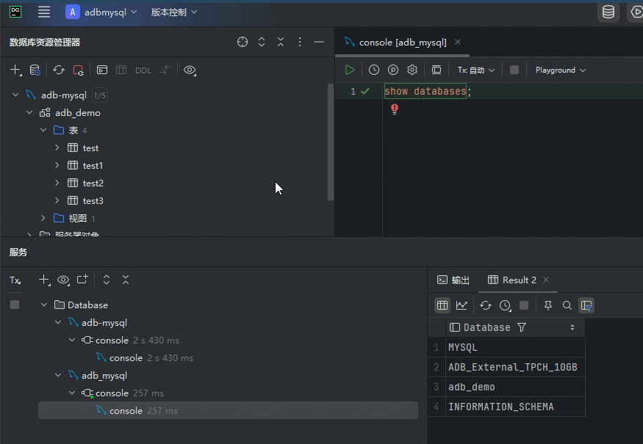
Task: Collapse the 表 folder
Action: coord(43,130)
